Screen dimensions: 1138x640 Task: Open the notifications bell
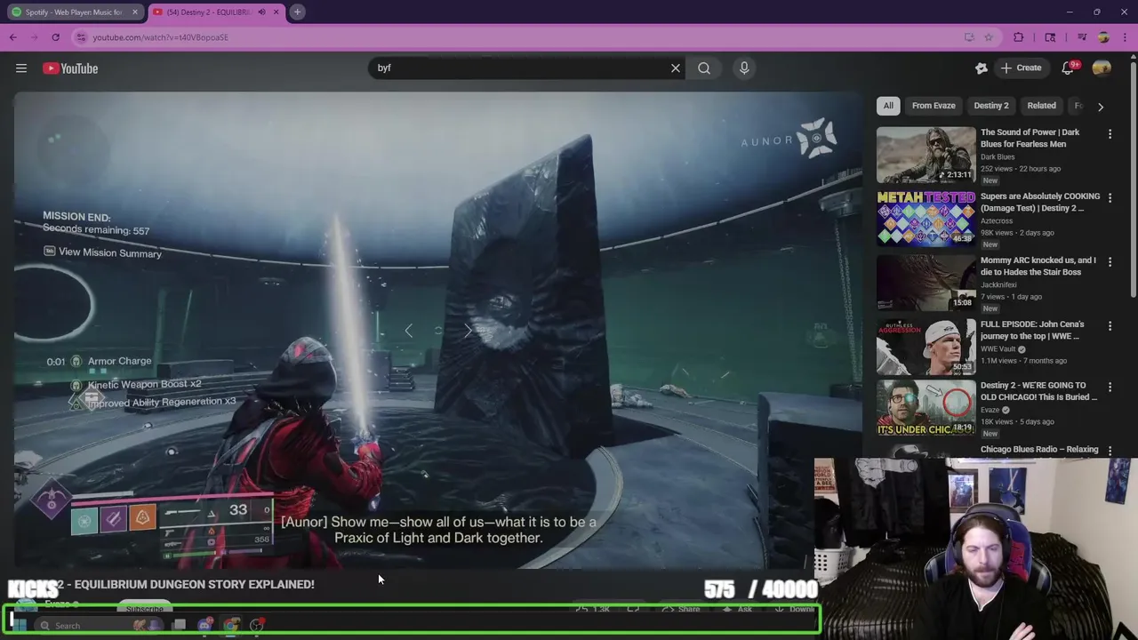pyautogui.click(x=1068, y=68)
